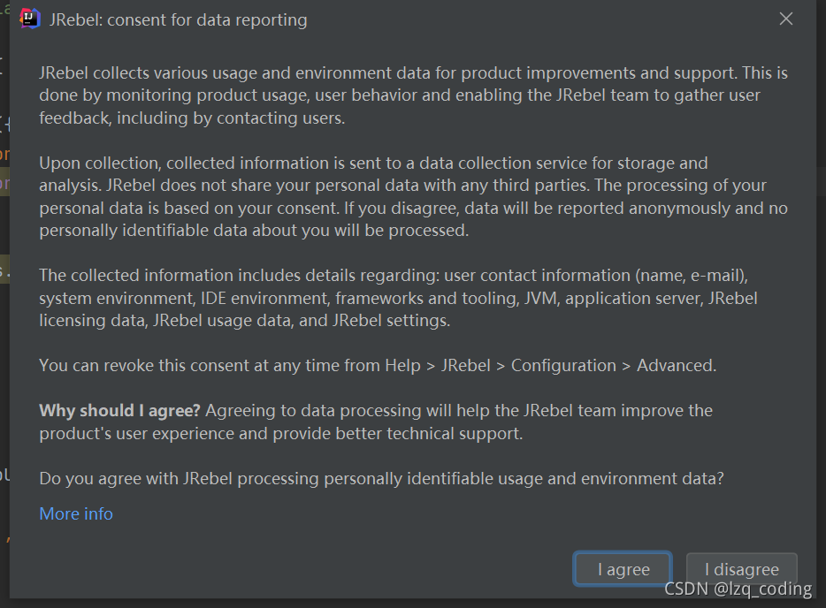
Task: Click the I disagree button
Action: point(742,569)
